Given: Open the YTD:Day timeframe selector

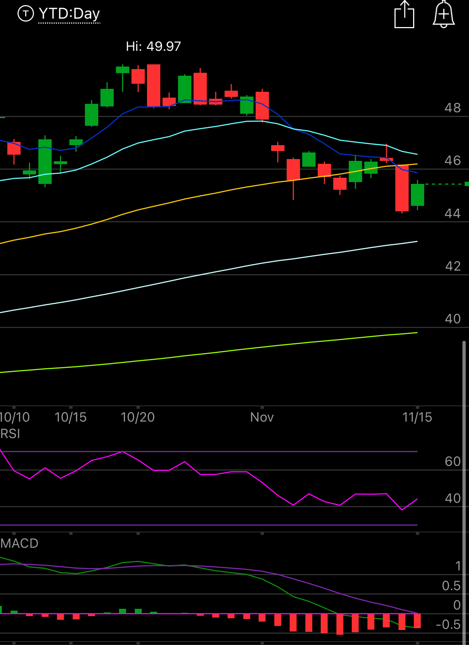Looking at the screenshot, I should pyautogui.click(x=69, y=14).
